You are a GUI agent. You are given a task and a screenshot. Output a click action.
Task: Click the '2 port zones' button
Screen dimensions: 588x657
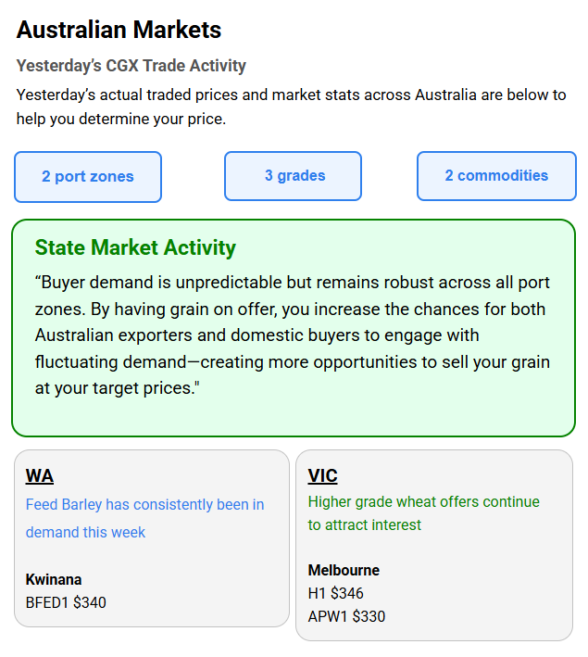[88, 177]
